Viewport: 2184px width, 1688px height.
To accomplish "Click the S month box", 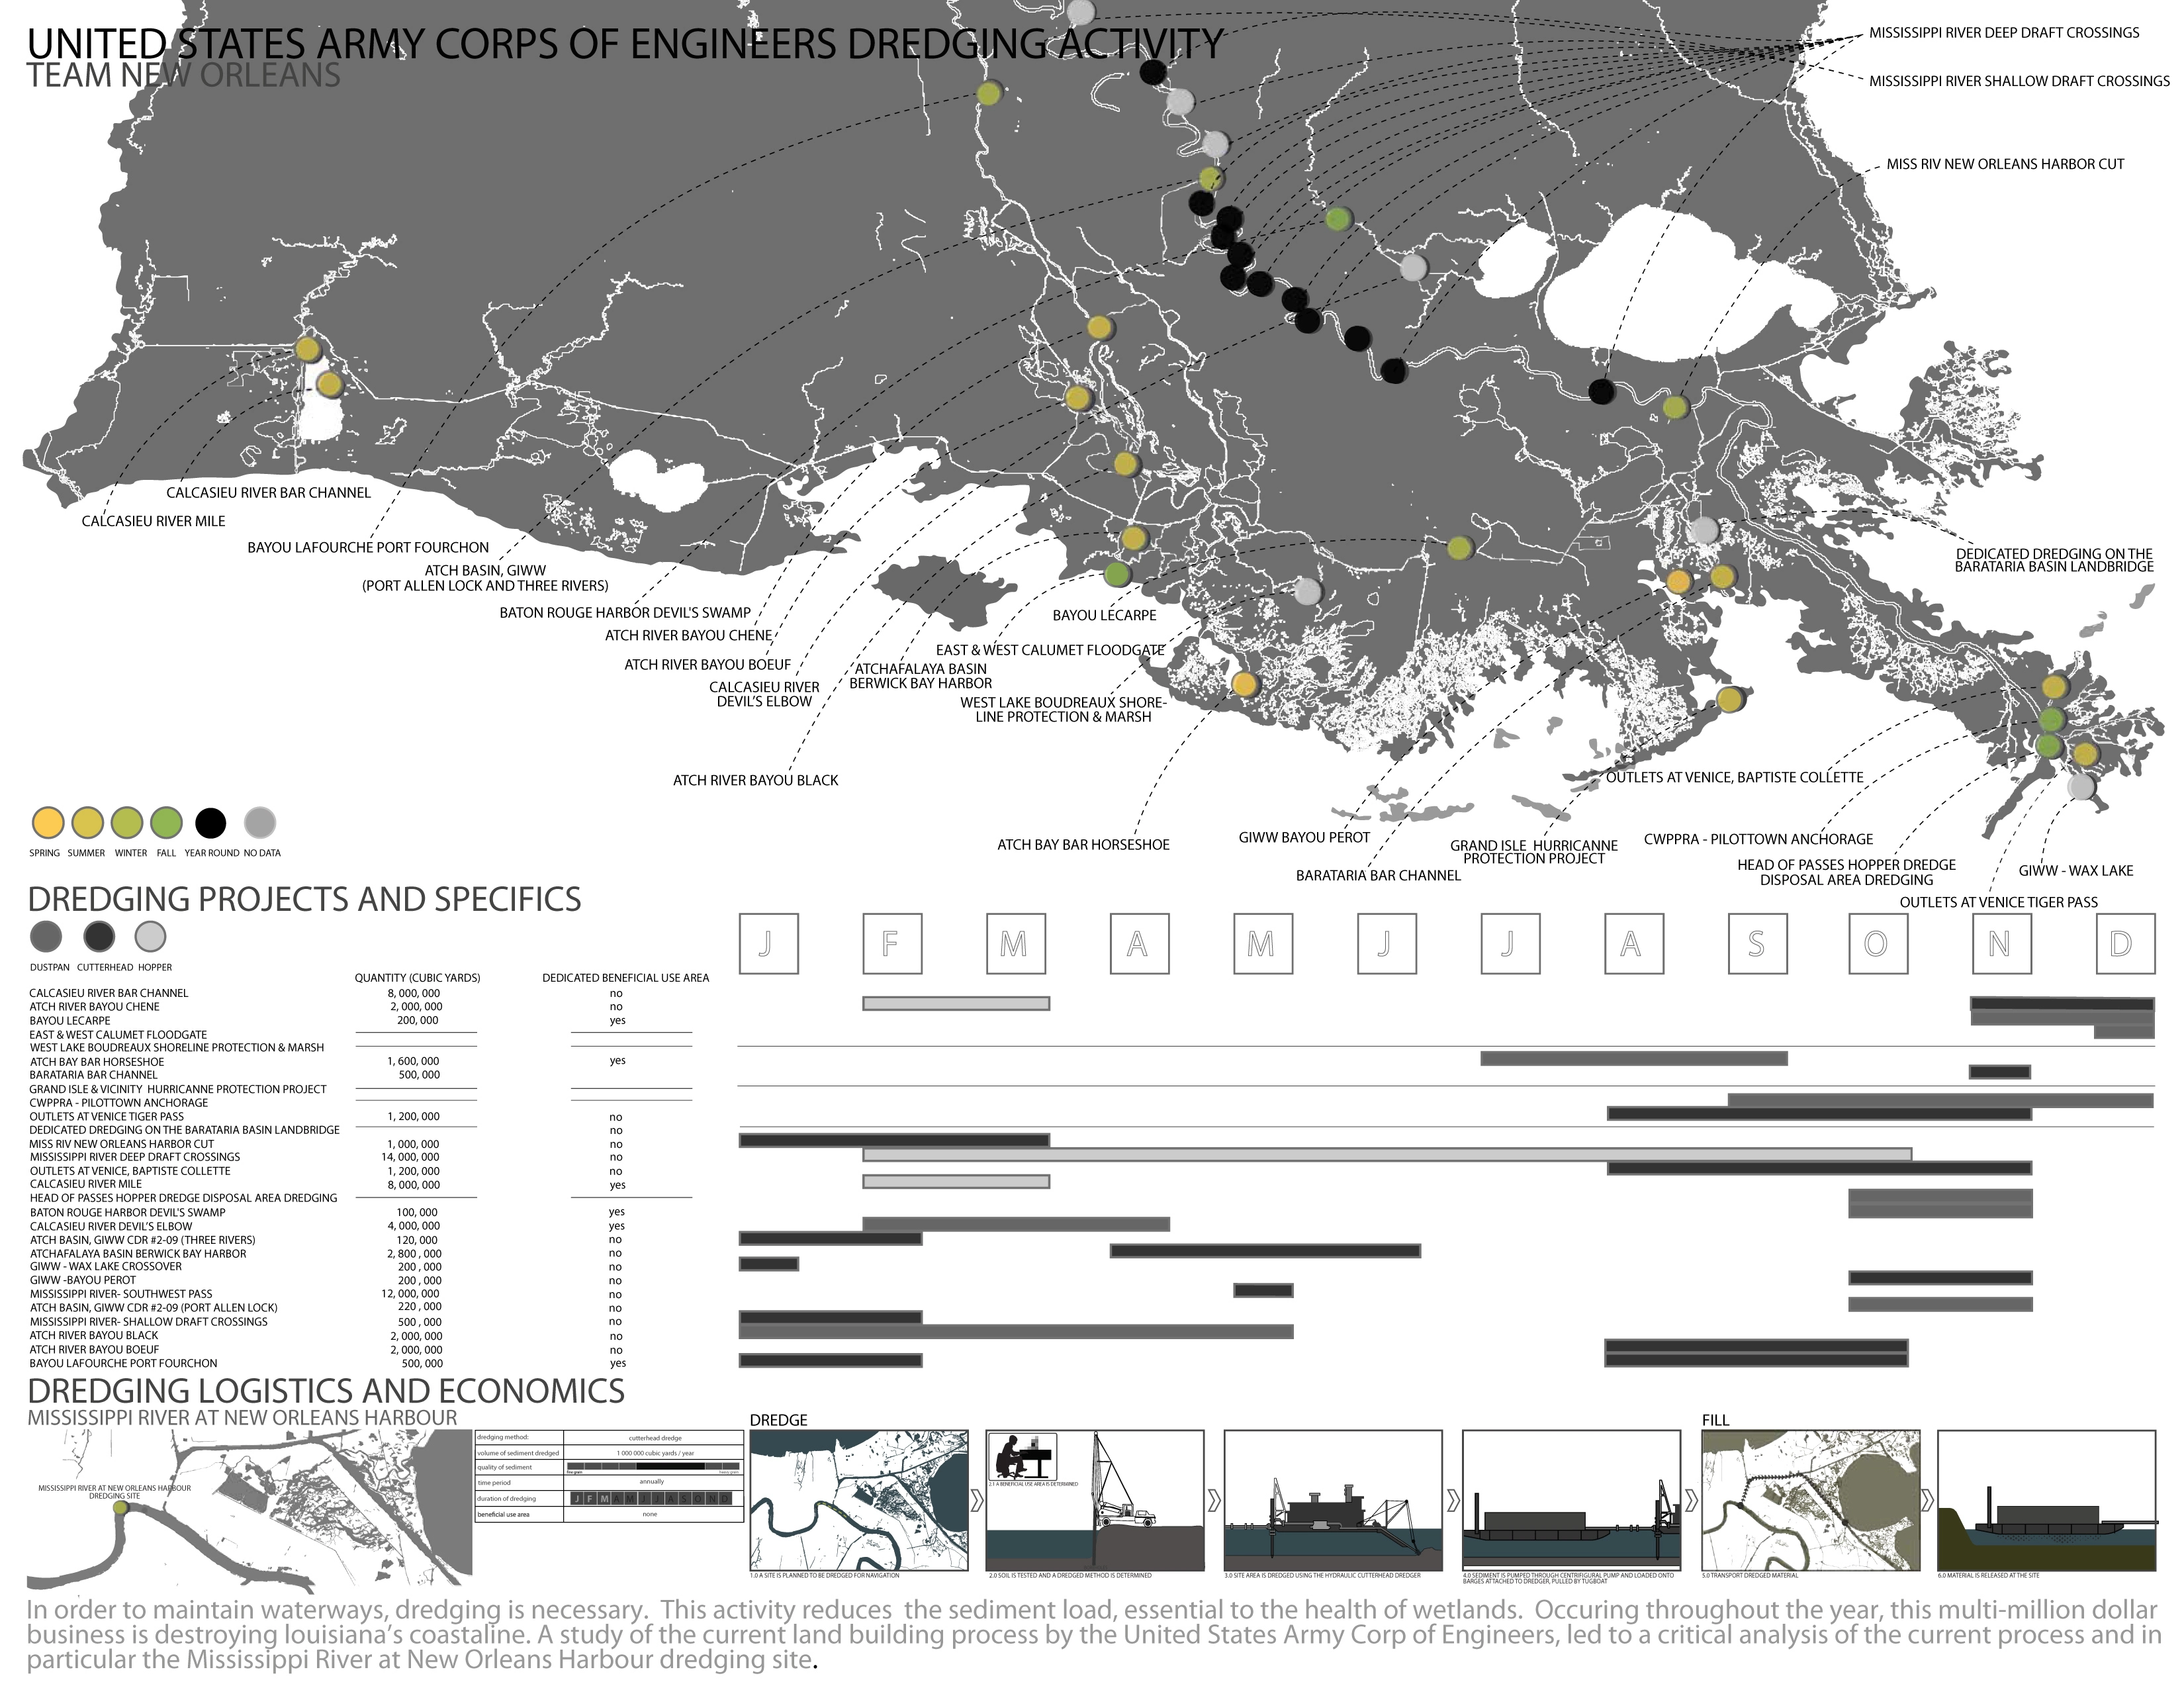I will coord(1757,943).
